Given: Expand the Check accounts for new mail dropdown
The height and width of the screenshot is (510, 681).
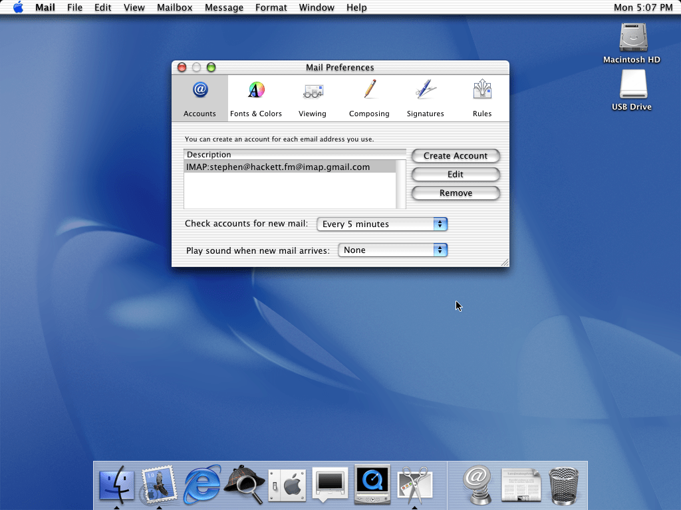Looking at the screenshot, I should [382, 224].
